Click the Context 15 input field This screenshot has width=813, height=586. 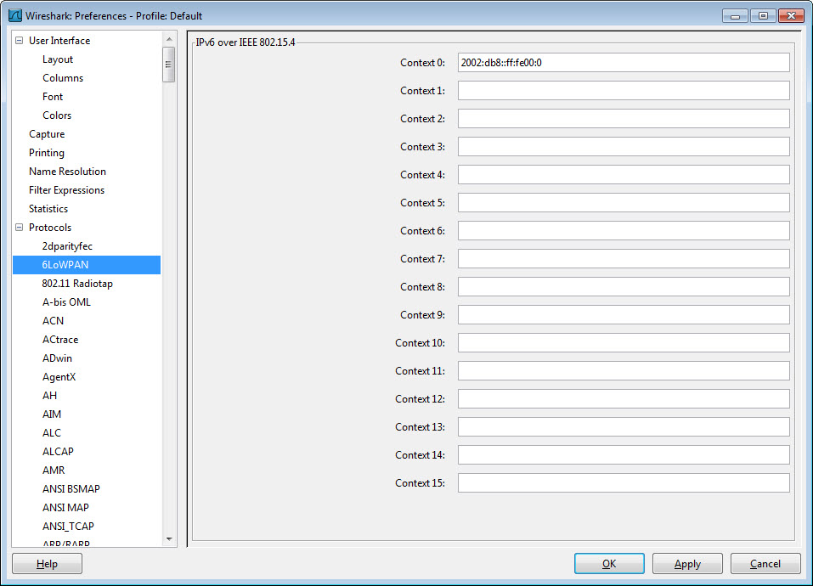(624, 482)
